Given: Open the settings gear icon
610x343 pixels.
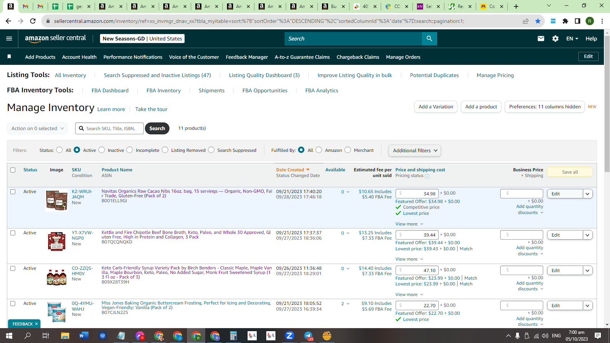Looking at the screenshot, I should [555, 39].
